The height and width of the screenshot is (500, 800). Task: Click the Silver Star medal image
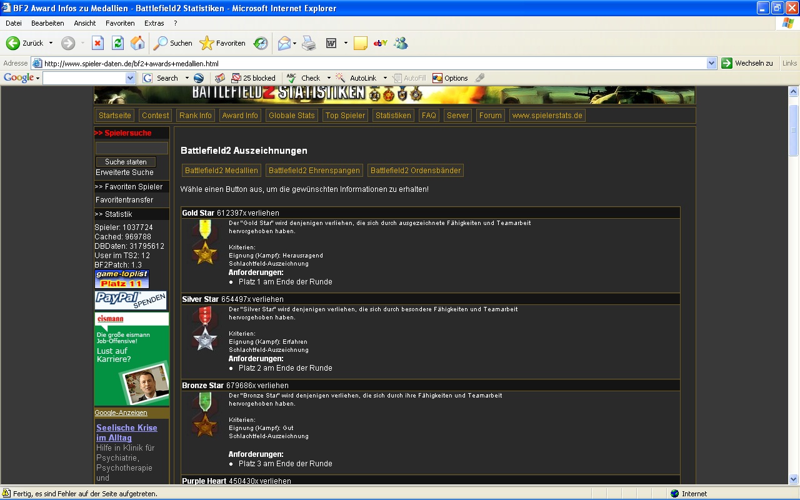tap(205, 329)
